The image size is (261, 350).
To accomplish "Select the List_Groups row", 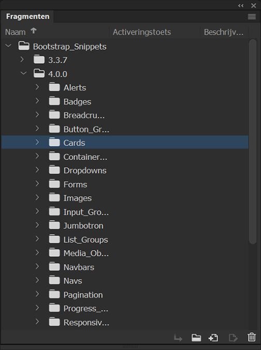I will tap(125, 240).
